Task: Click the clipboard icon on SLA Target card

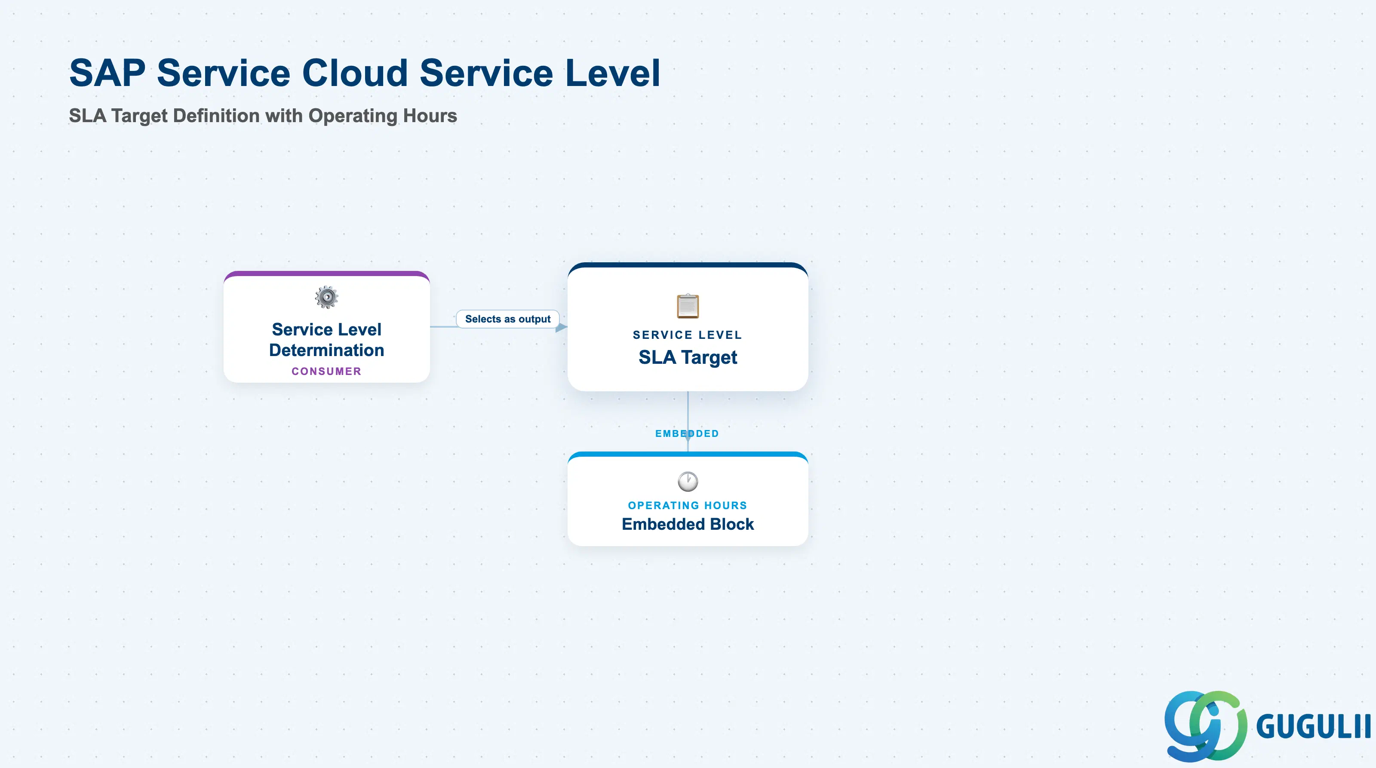Action: [688, 306]
